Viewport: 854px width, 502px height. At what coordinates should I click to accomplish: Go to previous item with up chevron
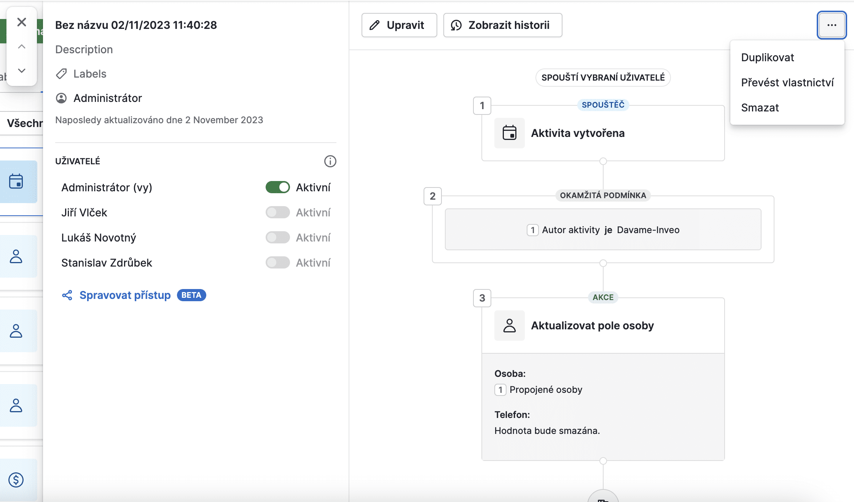pyautogui.click(x=22, y=47)
